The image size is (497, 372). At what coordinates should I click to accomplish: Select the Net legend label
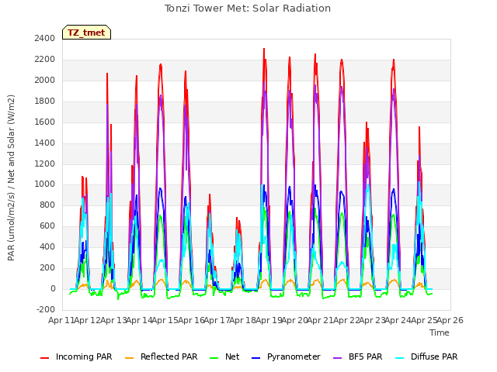pos(232,356)
